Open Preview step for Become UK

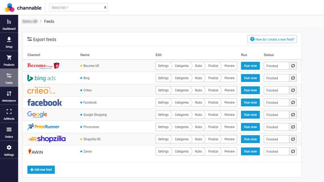229,66
